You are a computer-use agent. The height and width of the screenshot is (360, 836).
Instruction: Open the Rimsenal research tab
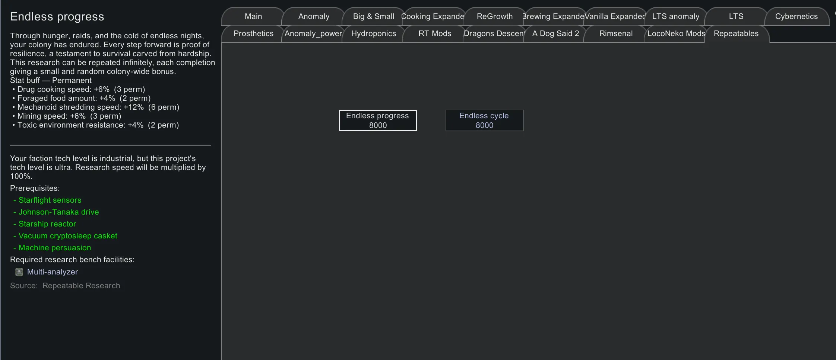[x=615, y=33]
